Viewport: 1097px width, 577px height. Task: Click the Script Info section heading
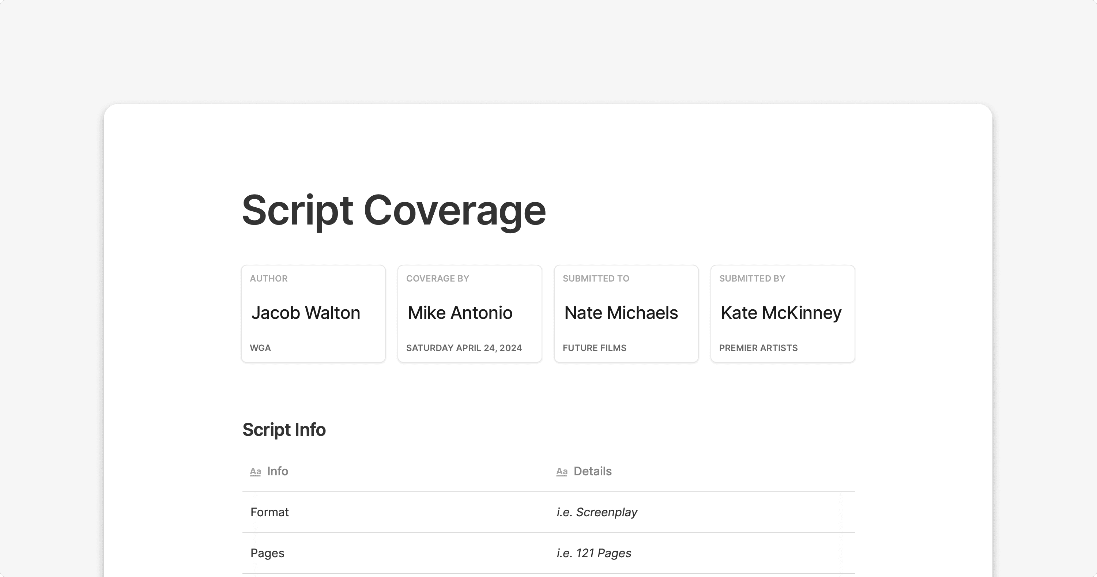(284, 430)
